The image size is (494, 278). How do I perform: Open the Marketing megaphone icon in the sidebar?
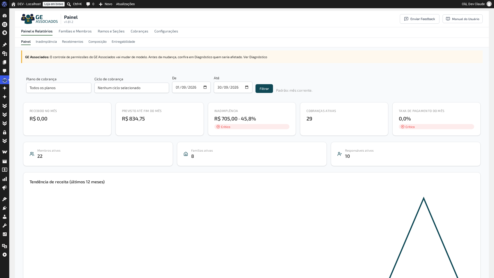[5, 188]
